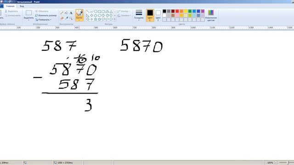Choose the straight Line shape
The height and width of the screenshot is (165, 294).
click(88, 11)
